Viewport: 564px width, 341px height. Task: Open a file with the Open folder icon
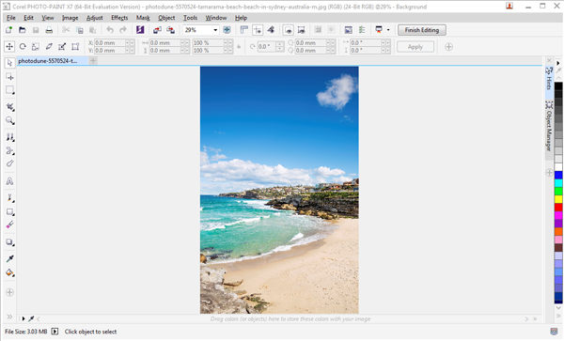pos(23,30)
